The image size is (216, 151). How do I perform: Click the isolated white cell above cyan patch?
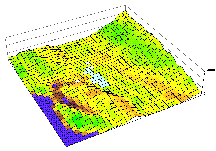coord(87,63)
